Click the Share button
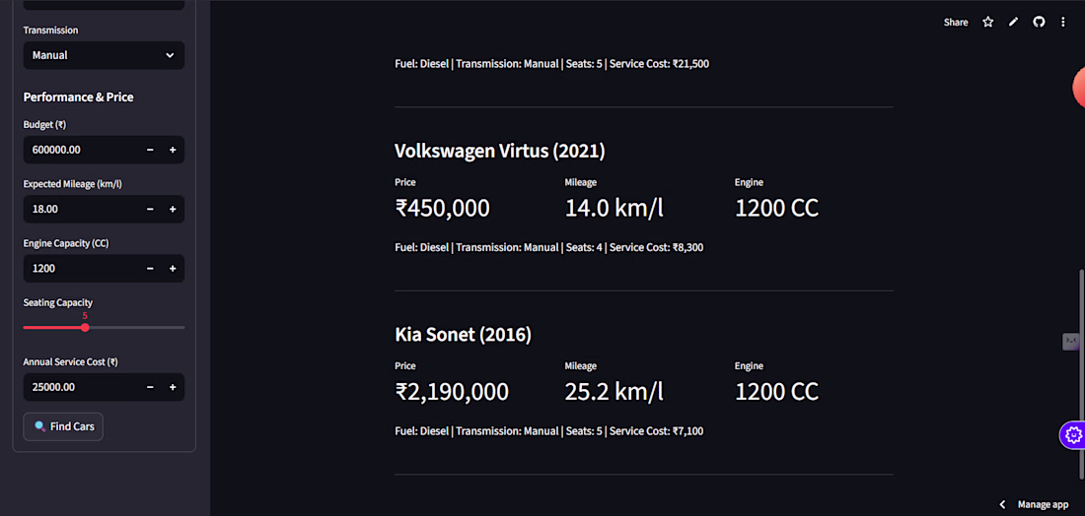This screenshot has height=516, width=1085. [x=956, y=22]
